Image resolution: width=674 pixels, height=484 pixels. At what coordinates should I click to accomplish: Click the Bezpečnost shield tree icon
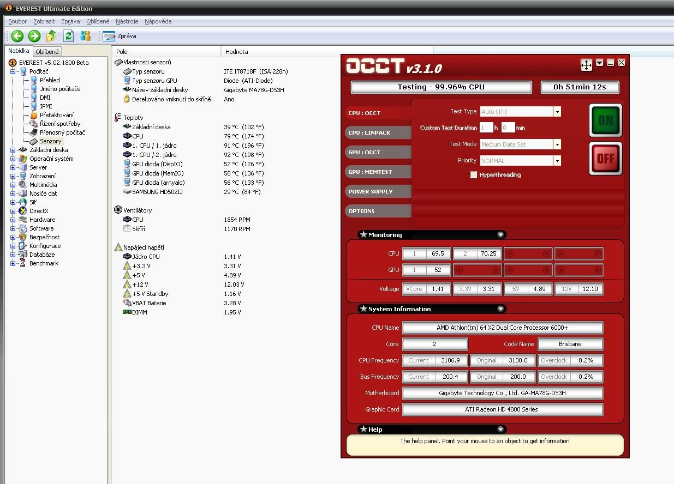pos(23,237)
